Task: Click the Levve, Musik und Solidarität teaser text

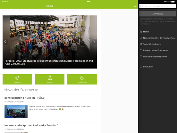Action: (x=60, y=108)
